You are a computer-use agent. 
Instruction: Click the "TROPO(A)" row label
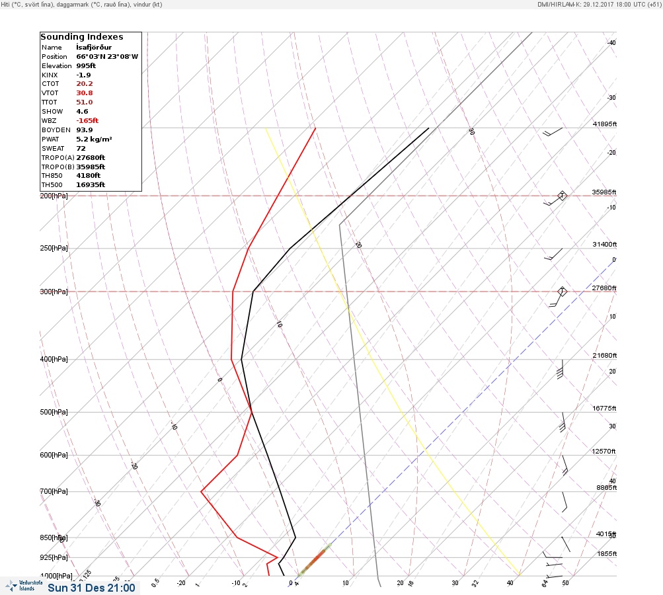click(x=58, y=158)
